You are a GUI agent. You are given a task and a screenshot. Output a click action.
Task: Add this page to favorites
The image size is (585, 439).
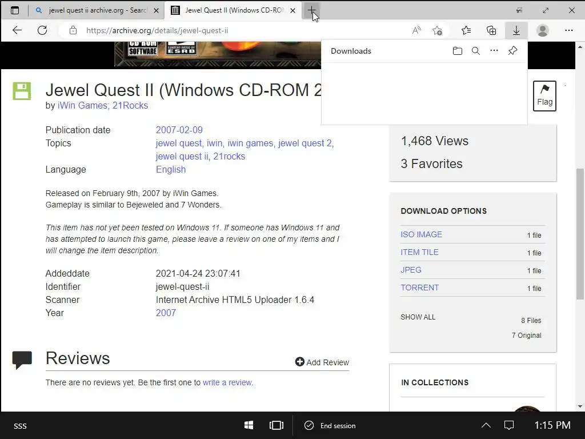(x=437, y=30)
